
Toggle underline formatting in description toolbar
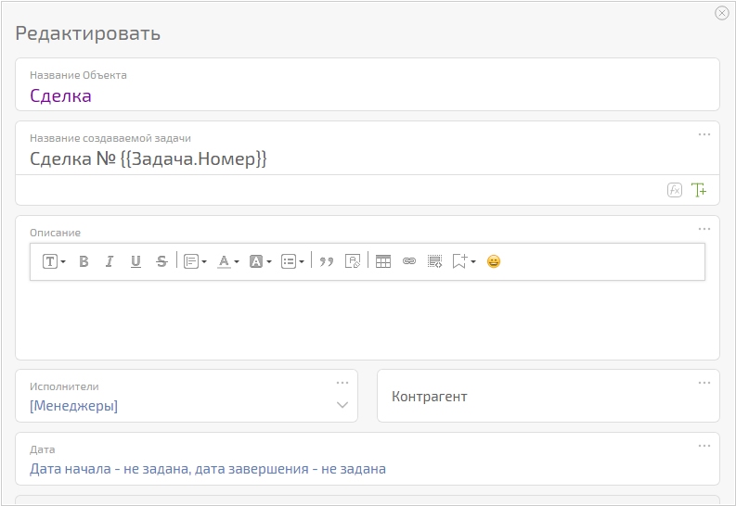pos(136,261)
